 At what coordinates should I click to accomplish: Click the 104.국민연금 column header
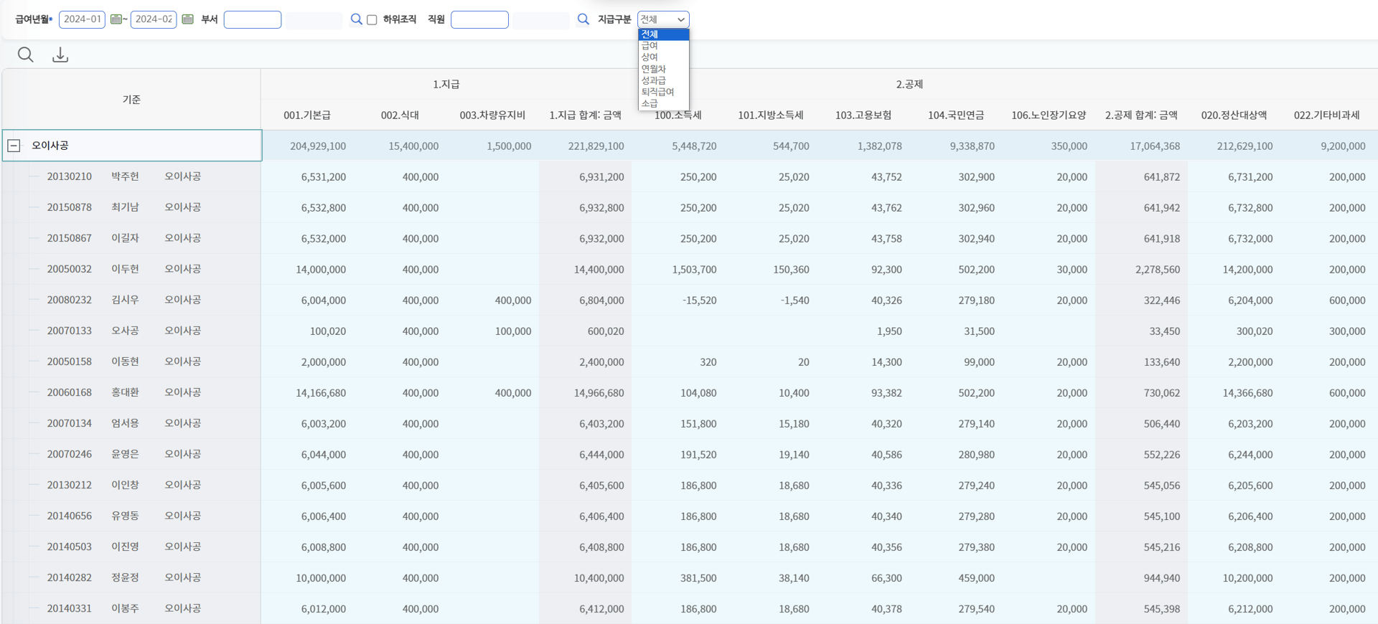tap(956, 115)
